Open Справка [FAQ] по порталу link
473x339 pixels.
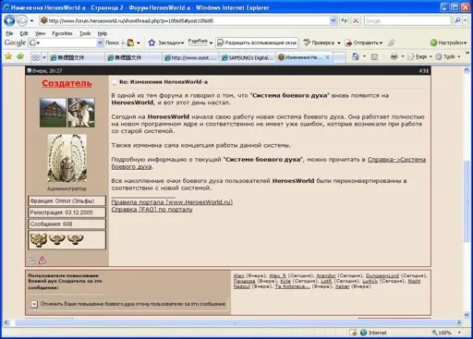pos(152,209)
